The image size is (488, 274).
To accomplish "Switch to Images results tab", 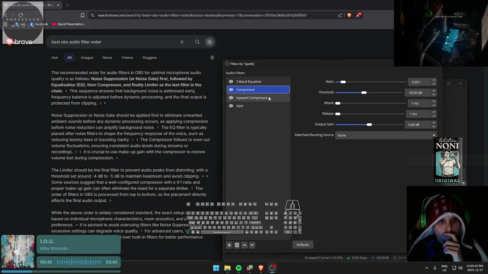I will pos(87,58).
